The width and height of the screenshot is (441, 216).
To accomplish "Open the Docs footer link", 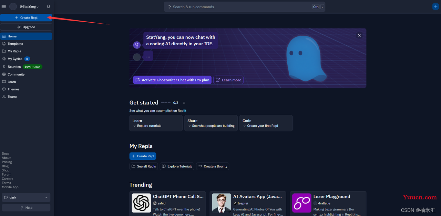I will (6, 154).
